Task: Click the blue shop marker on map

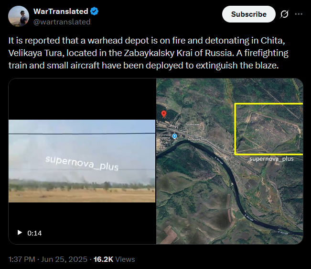Action: [174, 136]
